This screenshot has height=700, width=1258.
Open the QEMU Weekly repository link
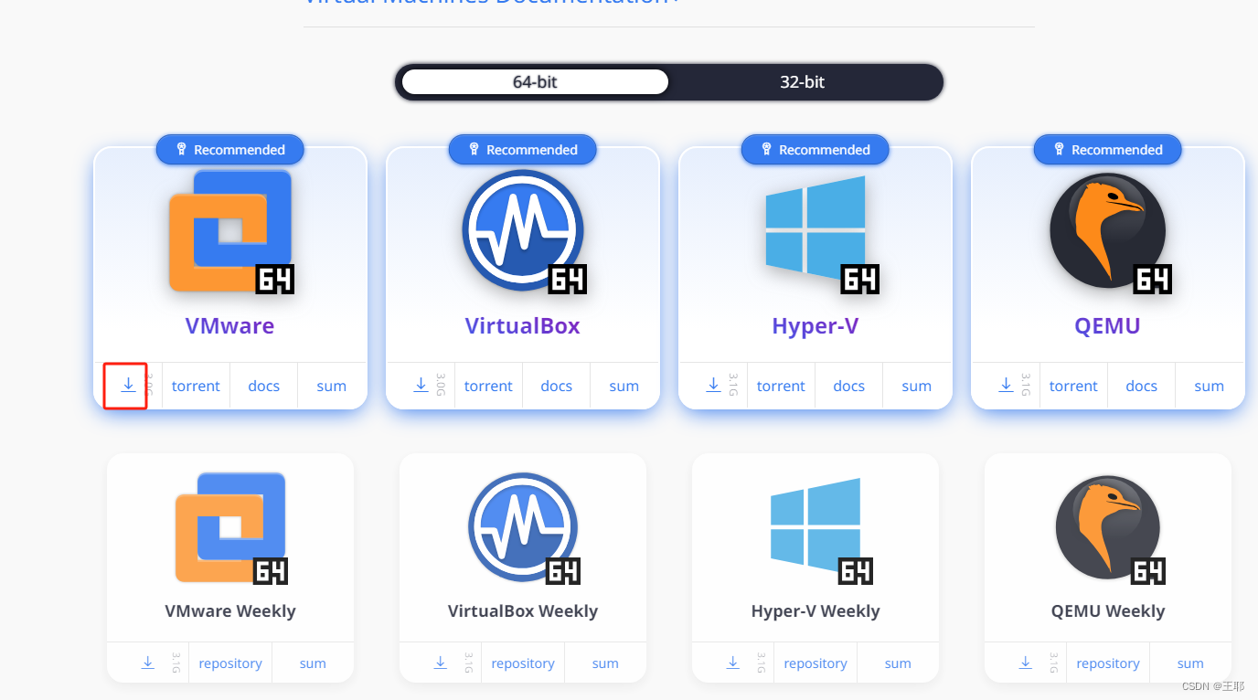click(1108, 663)
